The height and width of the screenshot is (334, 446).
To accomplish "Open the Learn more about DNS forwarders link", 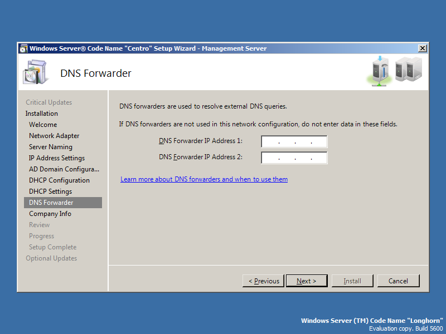I will click(204, 179).
